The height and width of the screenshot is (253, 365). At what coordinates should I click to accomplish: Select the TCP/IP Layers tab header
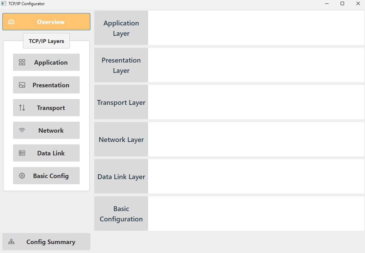[x=46, y=41]
